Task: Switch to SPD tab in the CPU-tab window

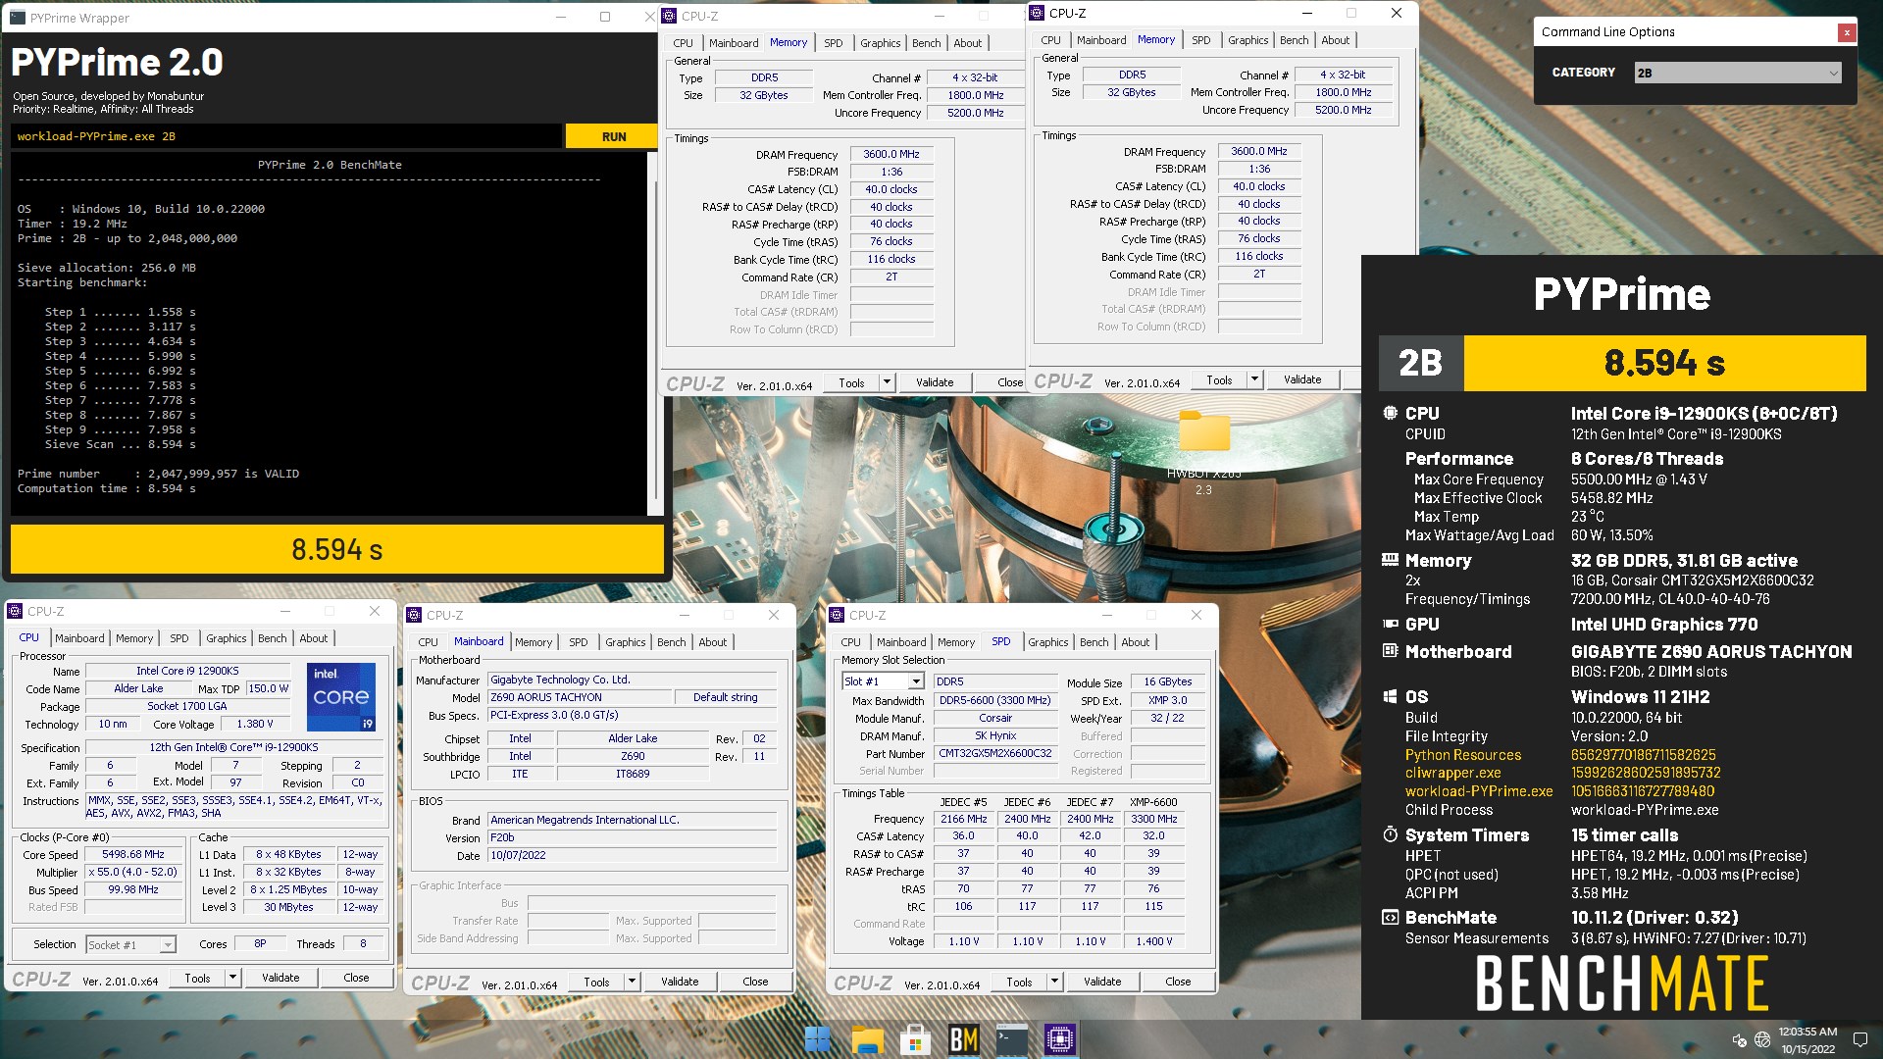Action: [x=179, y=638]
